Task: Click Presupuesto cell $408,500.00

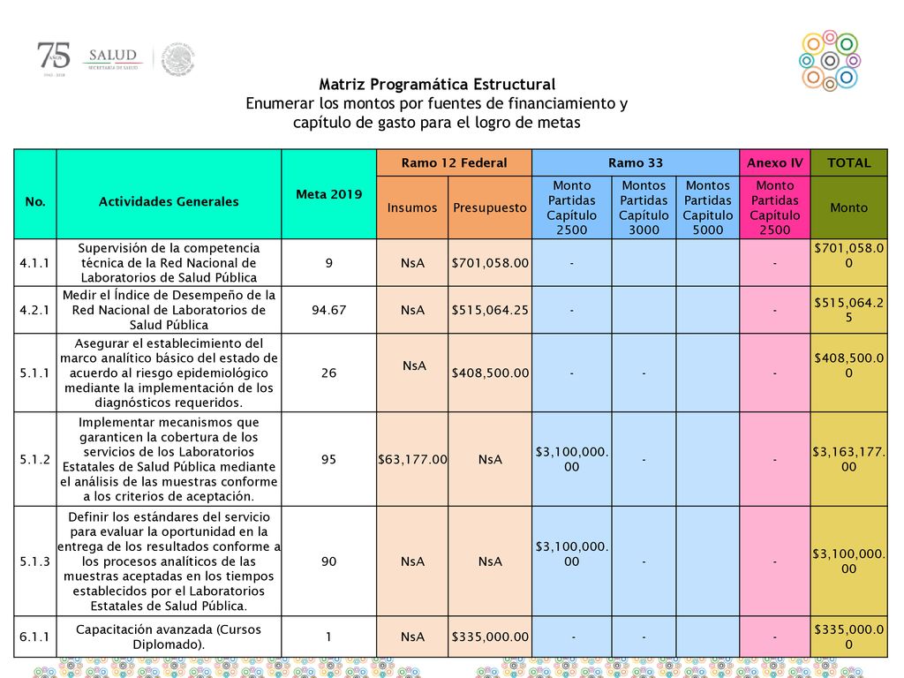Action: [x=490, y=373]
